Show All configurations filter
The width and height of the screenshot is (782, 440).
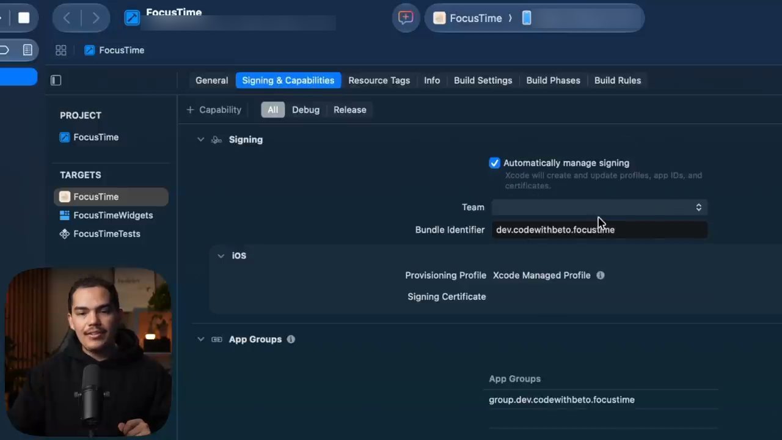point(272,110)
